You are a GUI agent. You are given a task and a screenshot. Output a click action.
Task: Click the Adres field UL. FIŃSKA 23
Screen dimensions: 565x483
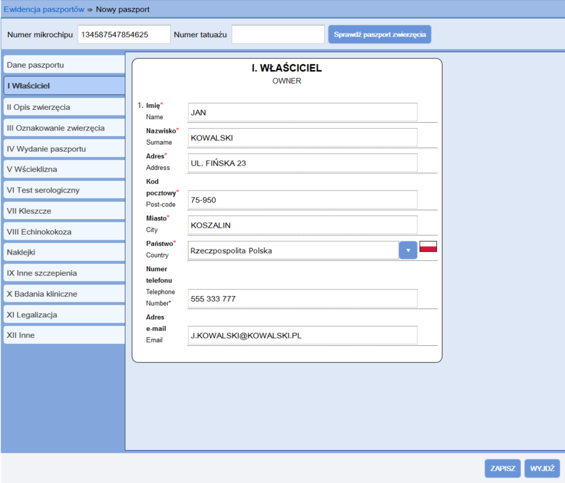pyautogui.click(x=303, y=163)
